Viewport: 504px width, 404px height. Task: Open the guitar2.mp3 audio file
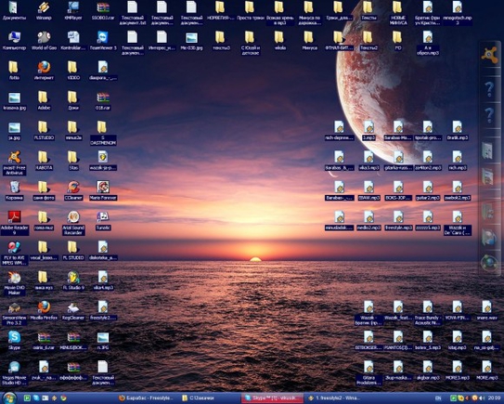[428, 190]
